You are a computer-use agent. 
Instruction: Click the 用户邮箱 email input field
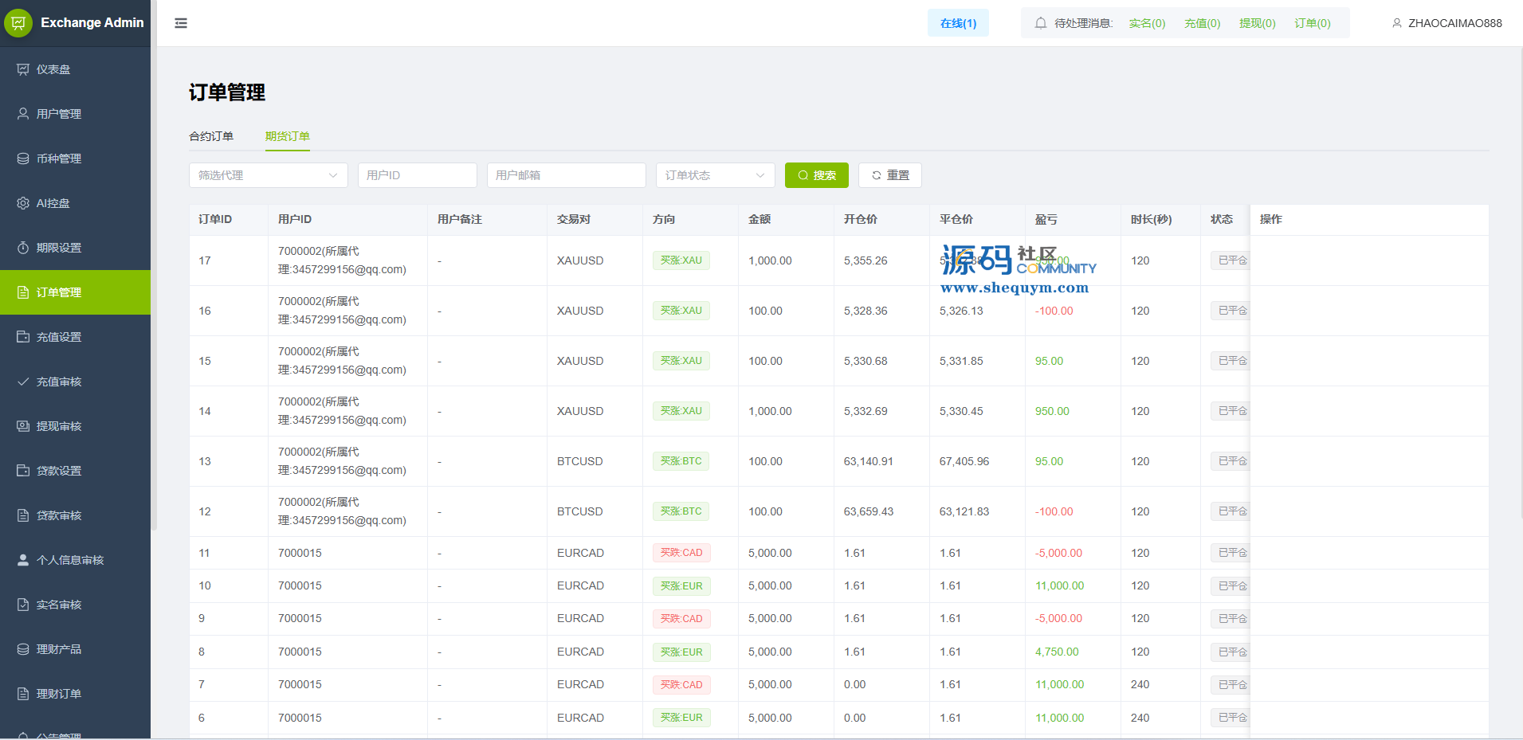(566, 175)
